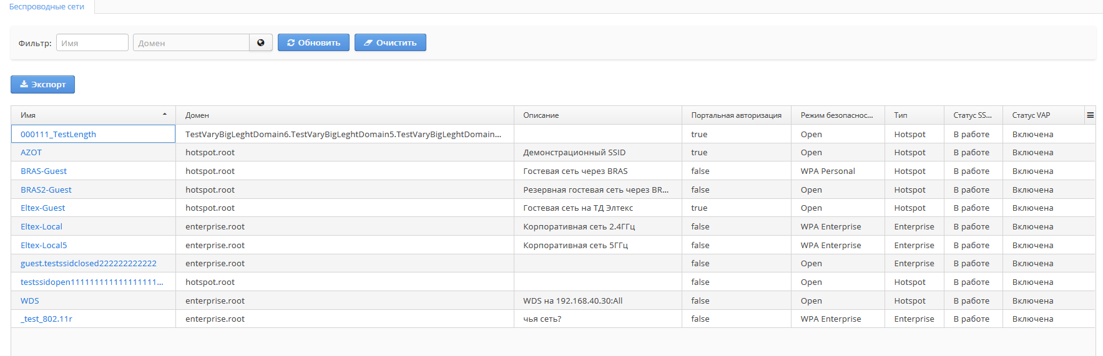This screenshot has height=356, width=1103.
Task: Switch to the Беспроводные сети tab
Action: [47, 7]
